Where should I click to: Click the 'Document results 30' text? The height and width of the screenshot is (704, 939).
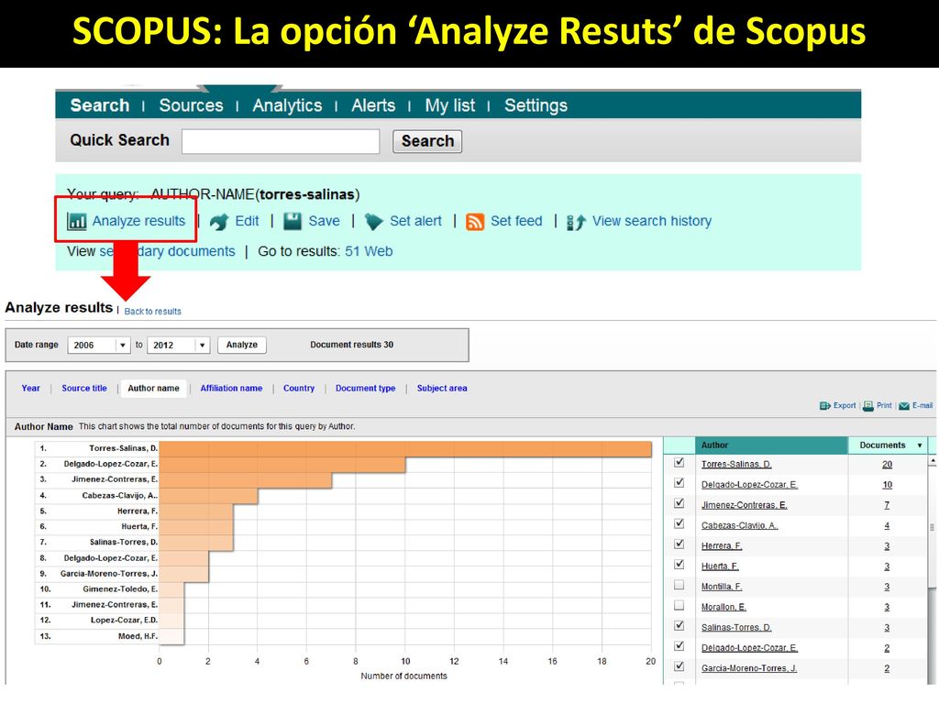click(x=351, y=345)
